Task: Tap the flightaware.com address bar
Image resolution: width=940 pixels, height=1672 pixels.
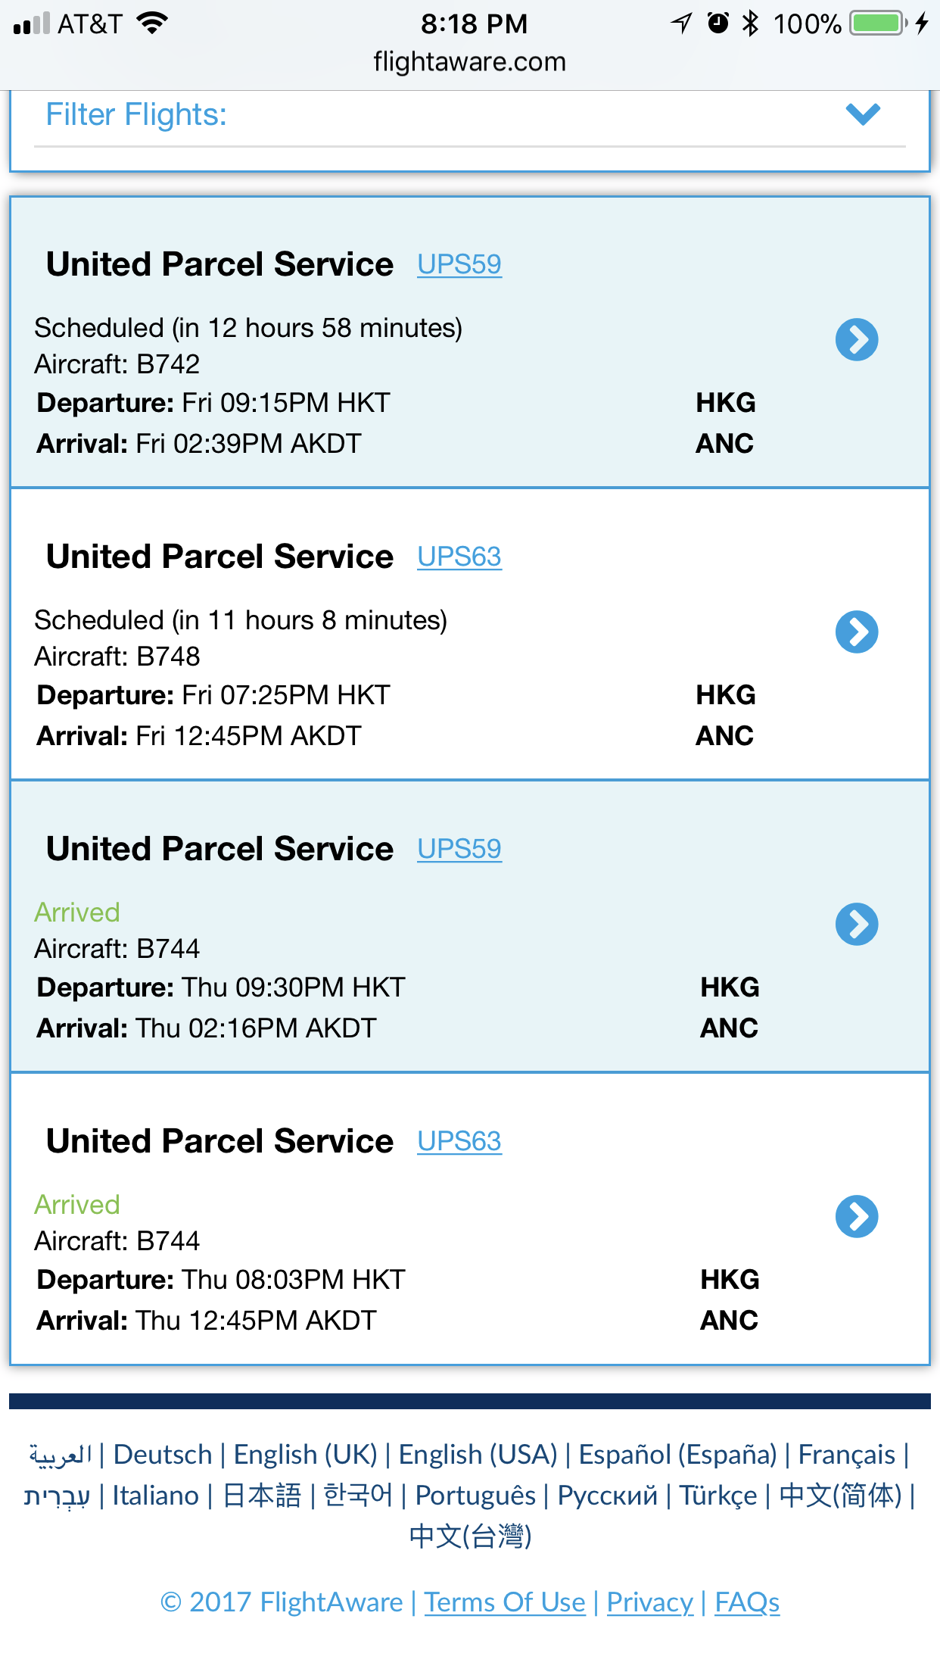Action: [469, 61]
